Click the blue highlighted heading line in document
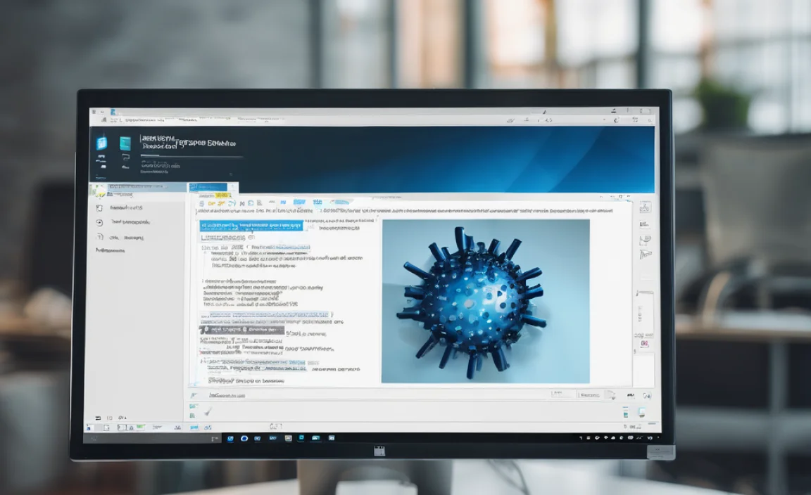 (x=251, y=226)
